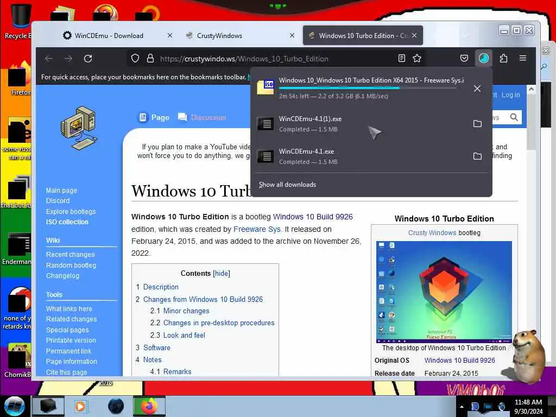This screenshot has height=417, width=556.
Task: Open the media player taskbar icon
Action: 80,406
